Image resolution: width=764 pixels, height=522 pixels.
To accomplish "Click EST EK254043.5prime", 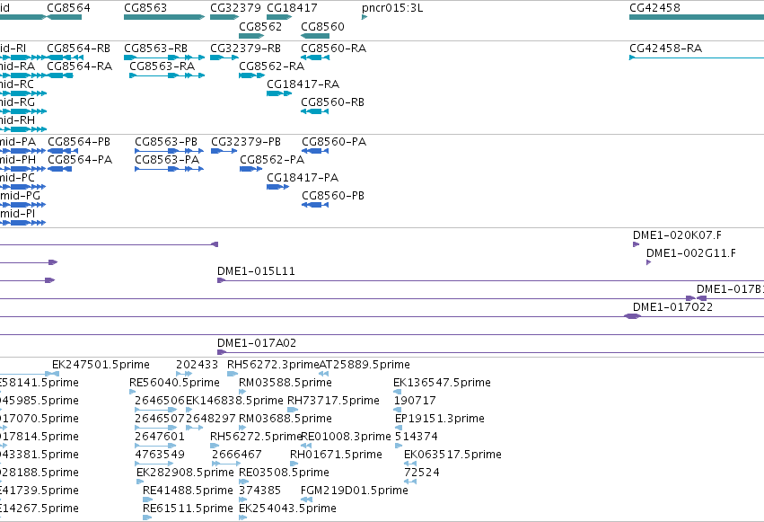I will coord(242,518).
